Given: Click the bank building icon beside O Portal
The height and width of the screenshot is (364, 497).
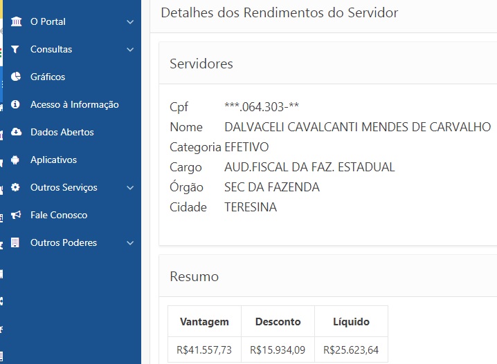Looking at the screenshot, I should click(16, 21).
